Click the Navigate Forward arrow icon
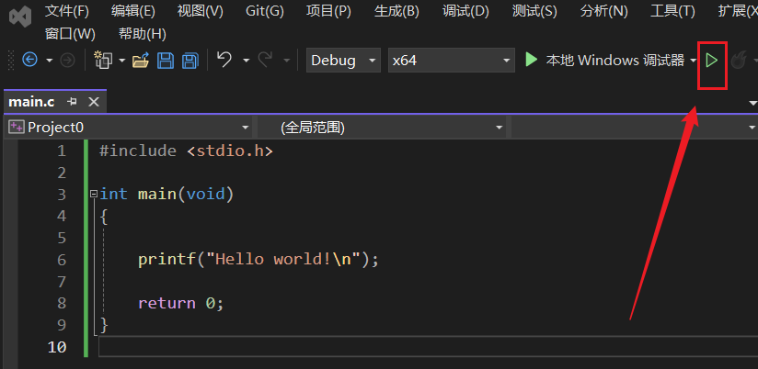 [67, 60]
